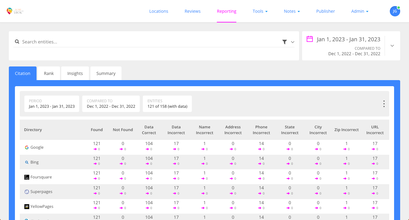Switch to the Rank tab
The image size is (409, 220).
(x=48, y=73)
